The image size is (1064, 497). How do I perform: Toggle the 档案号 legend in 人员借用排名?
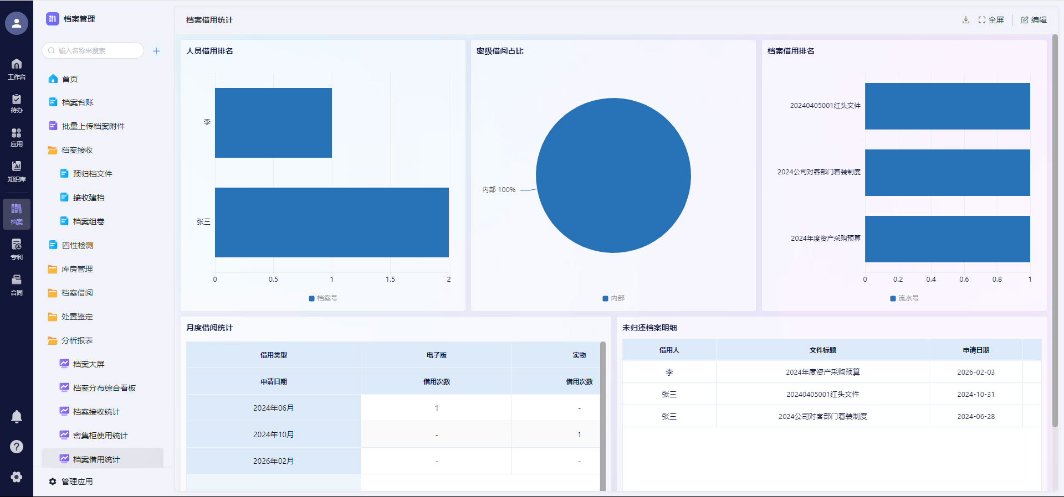coord(323,298)
